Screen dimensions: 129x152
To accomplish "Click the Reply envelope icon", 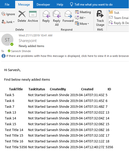I will [46, 14].
